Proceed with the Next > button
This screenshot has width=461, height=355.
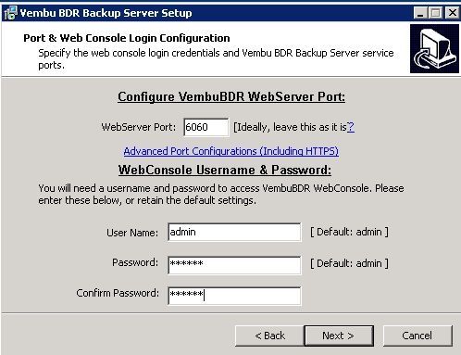(339, 336)
